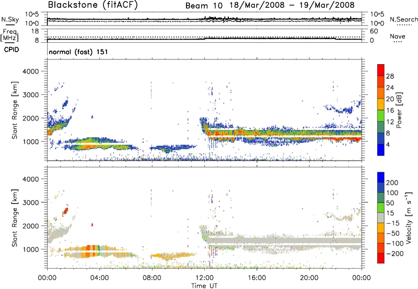
Task: Click the '08:00' time tick label
Action: pos(152,278)
